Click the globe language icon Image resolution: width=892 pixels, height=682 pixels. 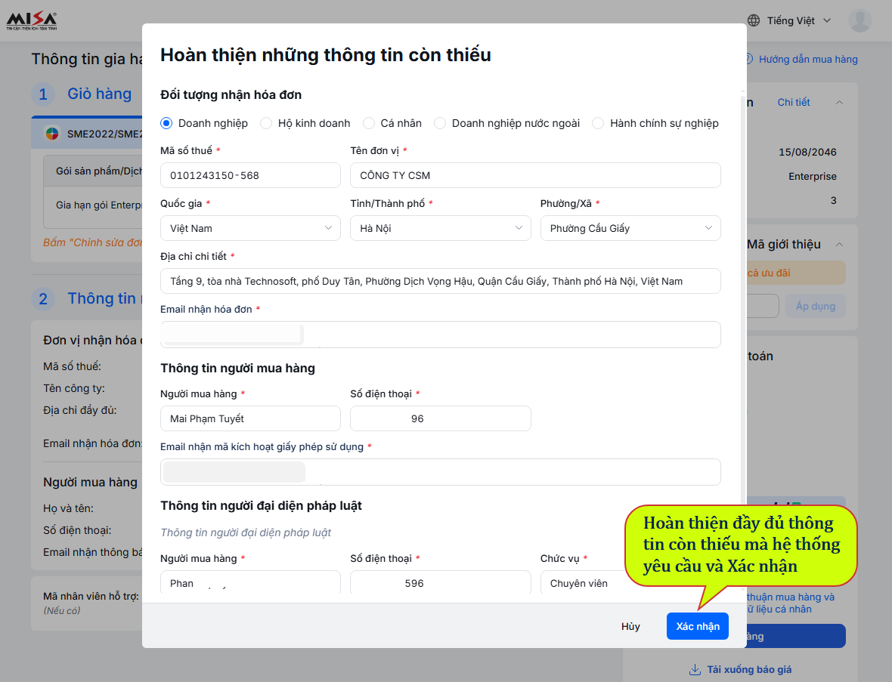tap(754, 20)
